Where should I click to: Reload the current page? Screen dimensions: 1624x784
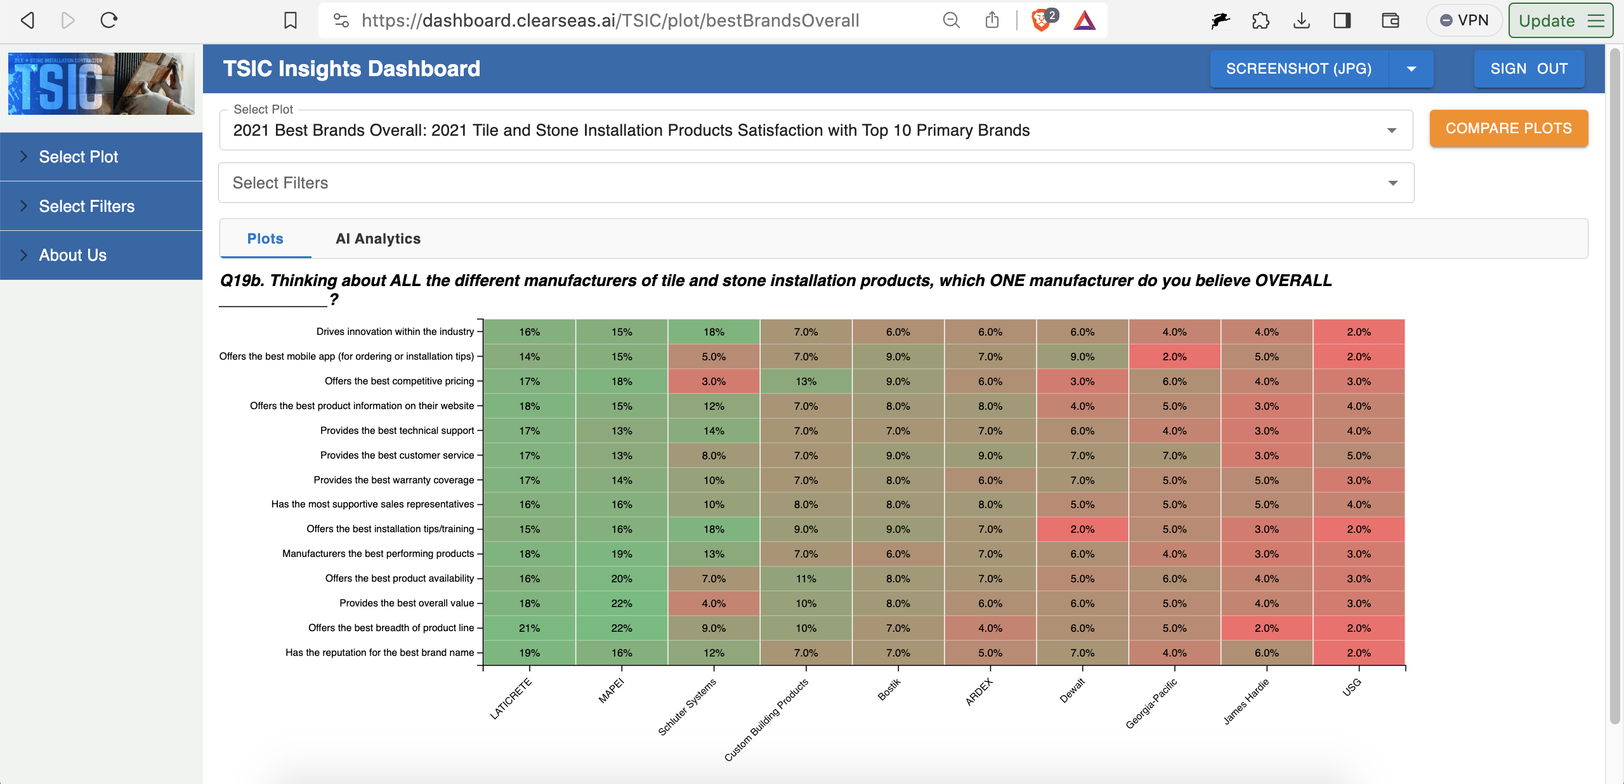pos(109,19)
